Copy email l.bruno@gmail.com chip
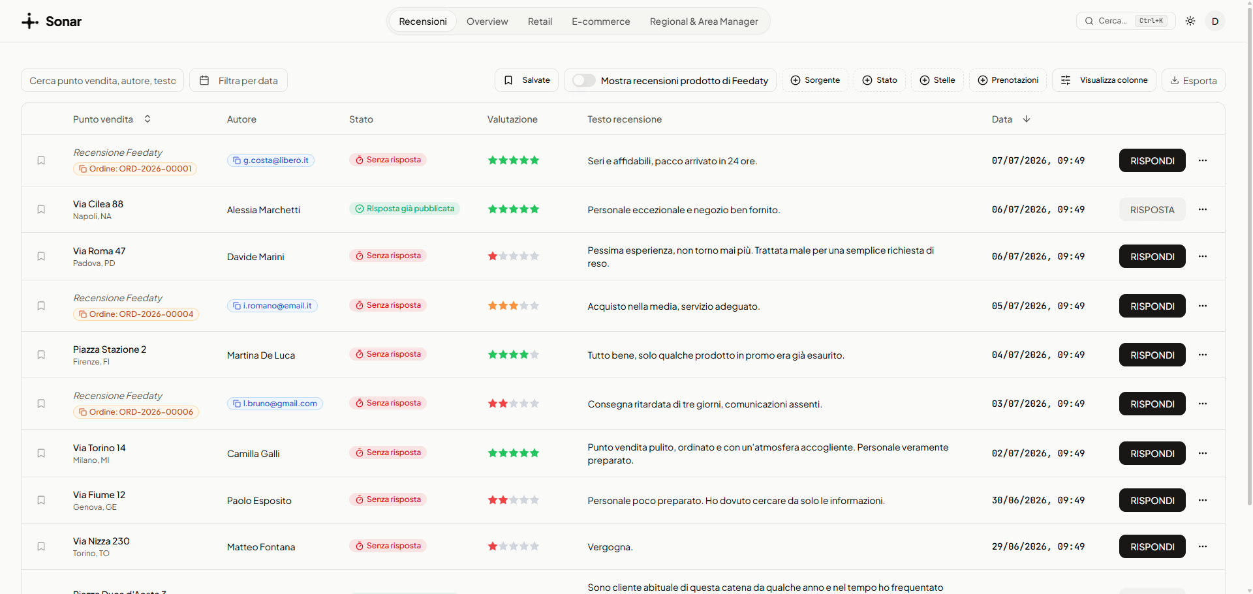Screen dimensions: 1253x594 [x=275, y=404]
